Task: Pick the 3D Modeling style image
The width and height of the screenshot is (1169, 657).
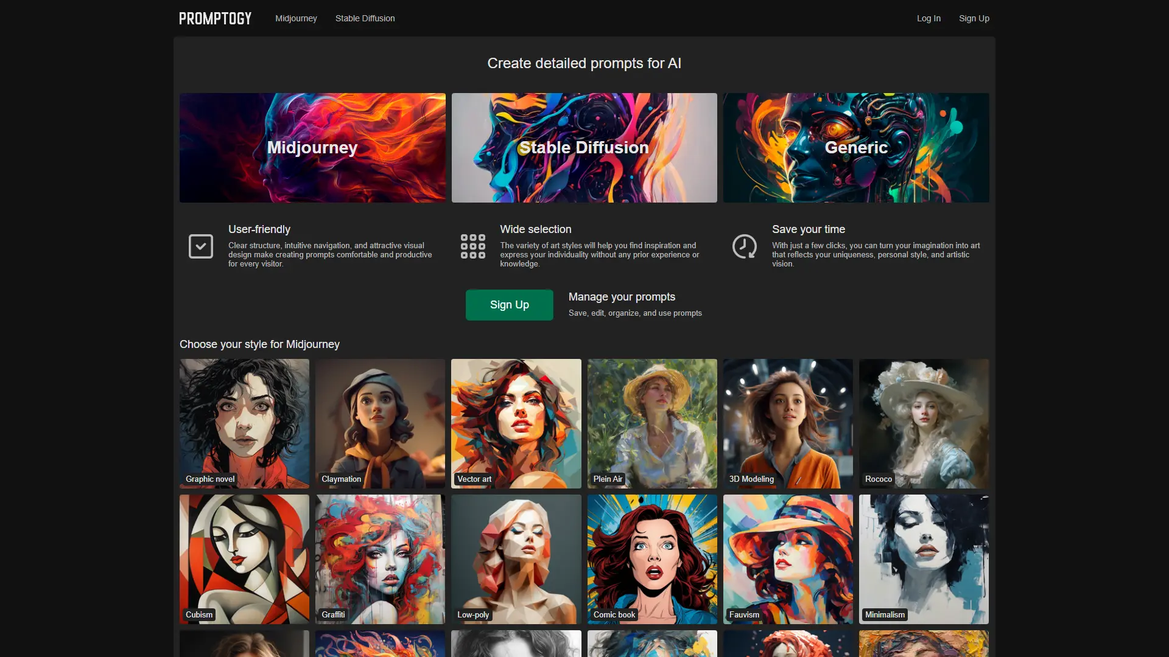Action: pos(788,423)
